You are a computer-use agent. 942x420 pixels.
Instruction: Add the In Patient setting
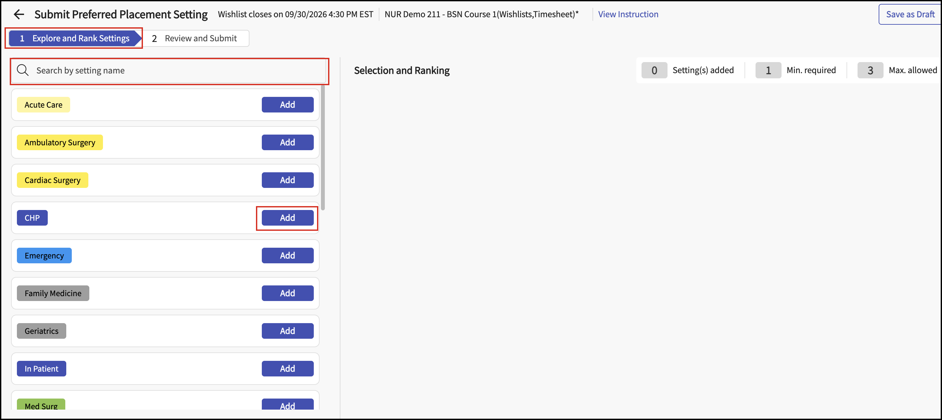(x=287, y=368)
